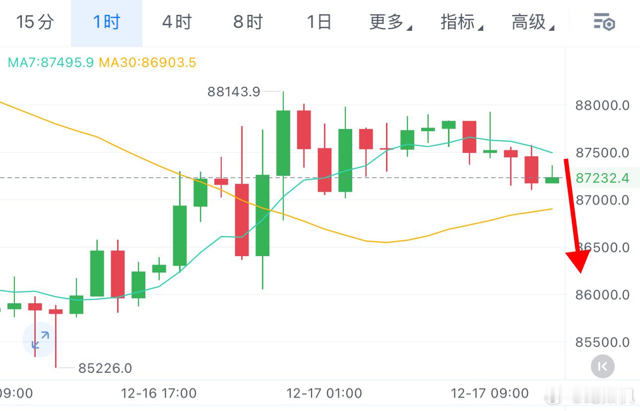Switch to the 8时 timeframe tab
The image size is (640, 411).
pos(247,22)
